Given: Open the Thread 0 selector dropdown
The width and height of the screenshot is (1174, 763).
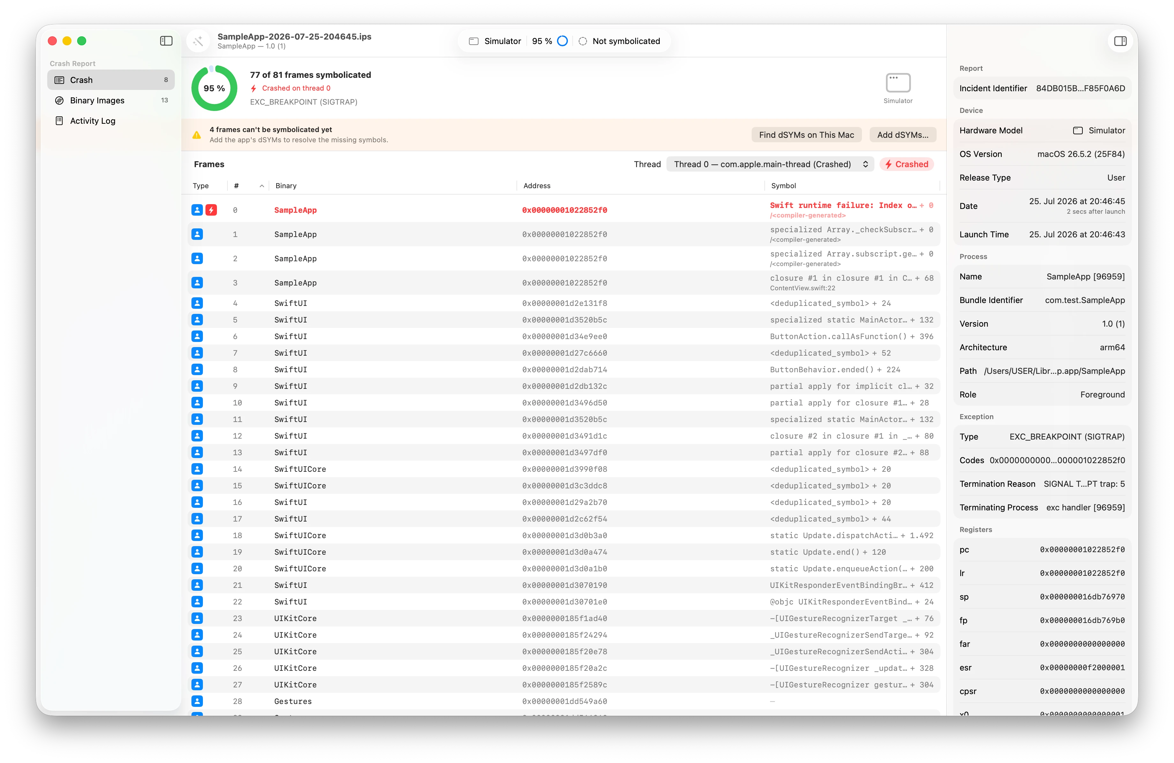Looking at the screenshot, I should click(770, 164).
